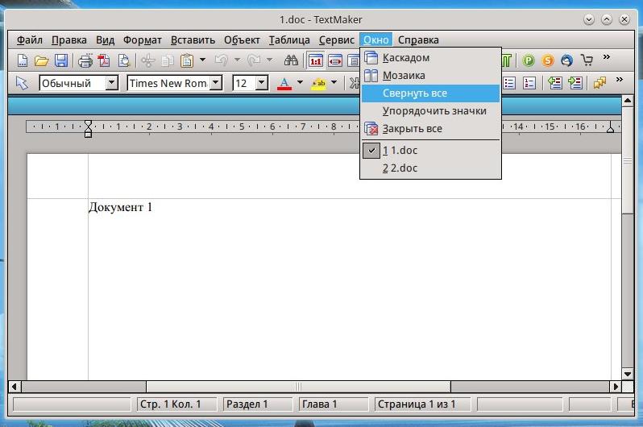Click the New document icon

(x=23, y=60)
